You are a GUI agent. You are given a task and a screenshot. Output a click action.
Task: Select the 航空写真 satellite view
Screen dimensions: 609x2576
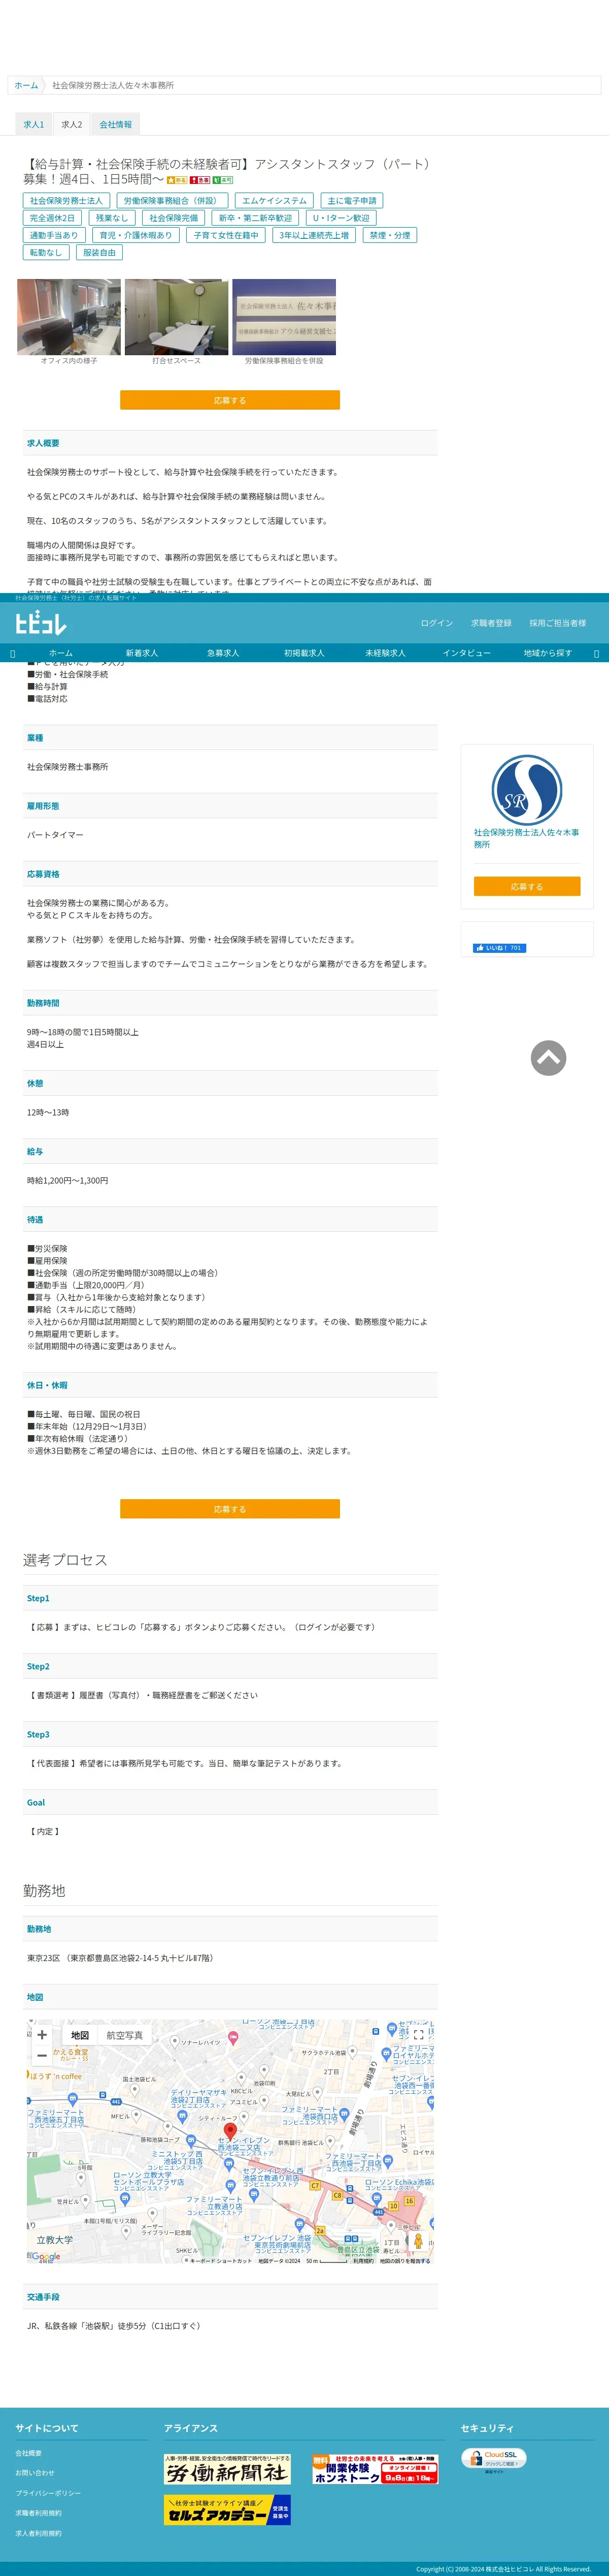(125, 2035)
